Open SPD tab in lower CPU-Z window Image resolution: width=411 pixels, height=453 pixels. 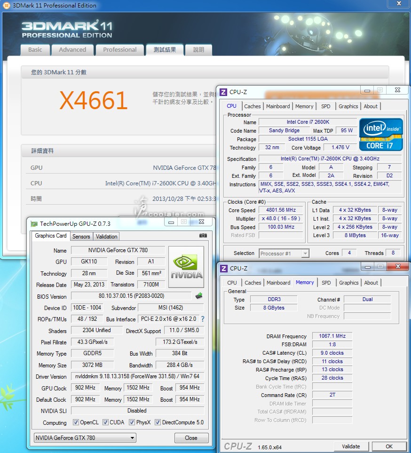(x=326, y=283)
